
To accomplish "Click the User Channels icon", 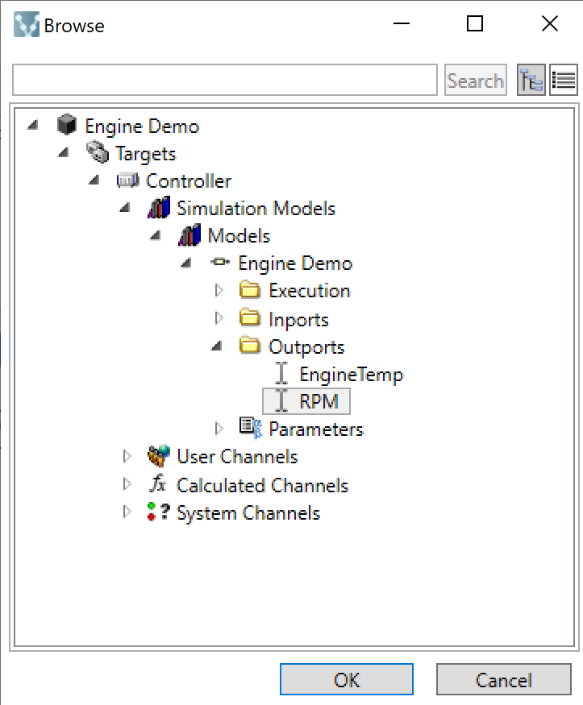I will tap(159, 457).
